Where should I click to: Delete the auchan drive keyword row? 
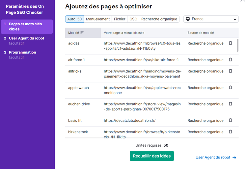230,104
